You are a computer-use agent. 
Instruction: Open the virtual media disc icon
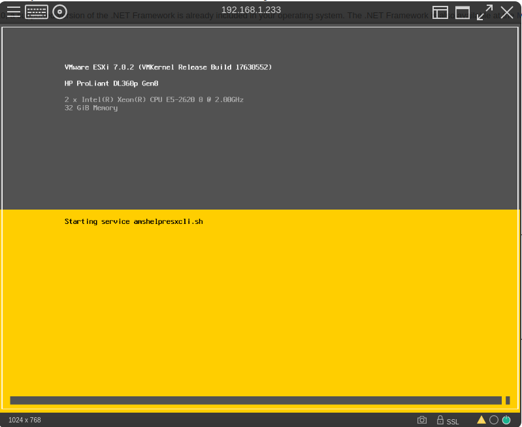tap(59, 12)
